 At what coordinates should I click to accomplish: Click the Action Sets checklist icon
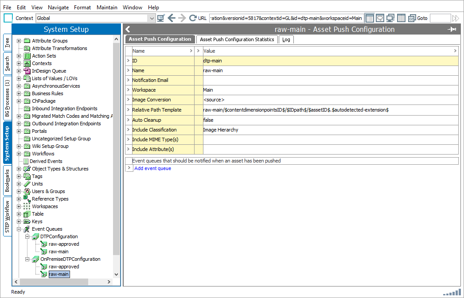click(27, 56)
